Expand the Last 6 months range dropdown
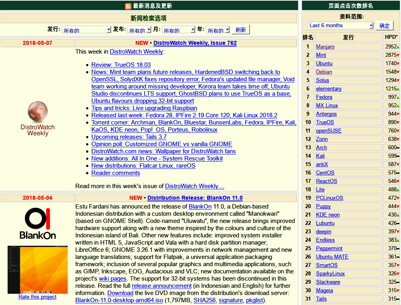The width and height of the screenshot is (401, 305). 341,25
